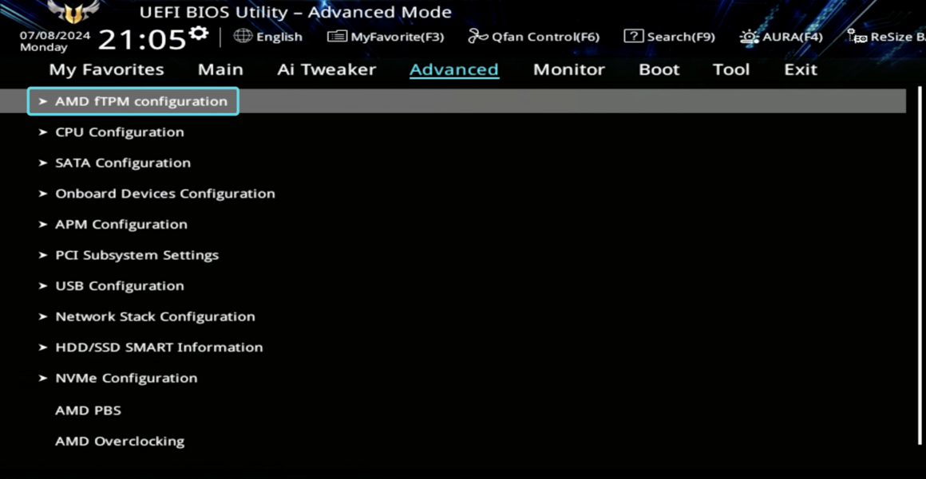Click the 07/08/2024 date text
This screenshot has height=479, width=926.
(55, 35)
